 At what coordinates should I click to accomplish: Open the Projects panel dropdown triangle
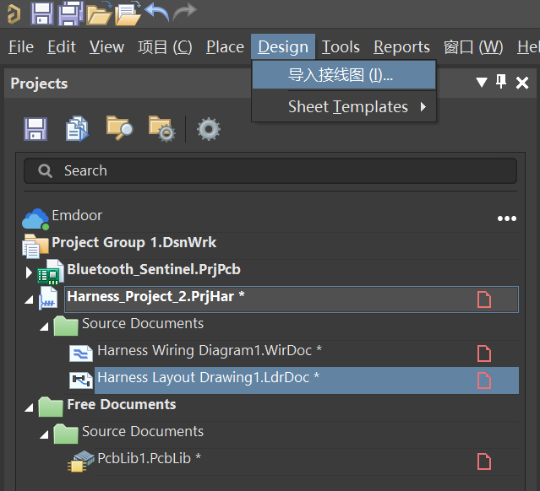(481, 83)
